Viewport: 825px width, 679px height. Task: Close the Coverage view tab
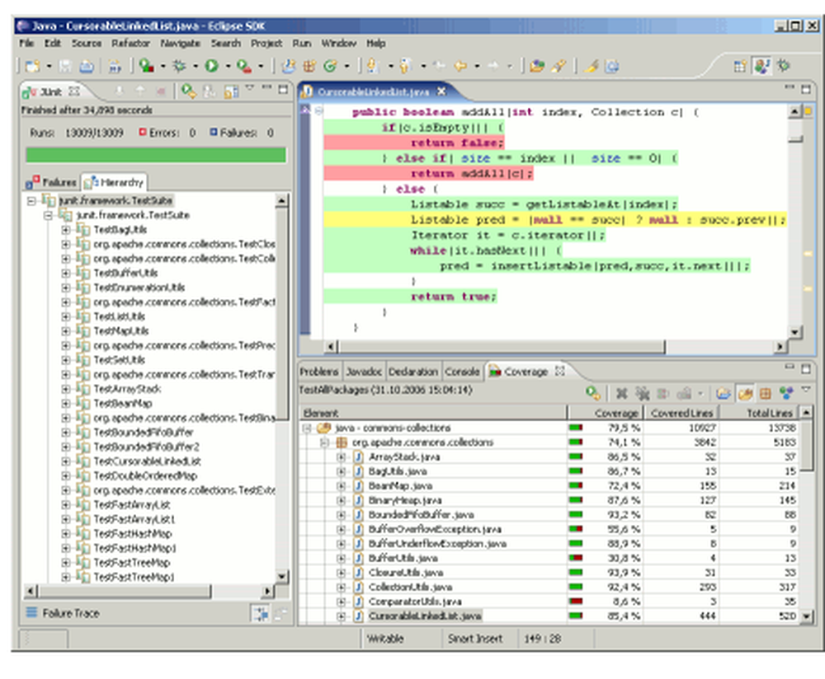560,371
